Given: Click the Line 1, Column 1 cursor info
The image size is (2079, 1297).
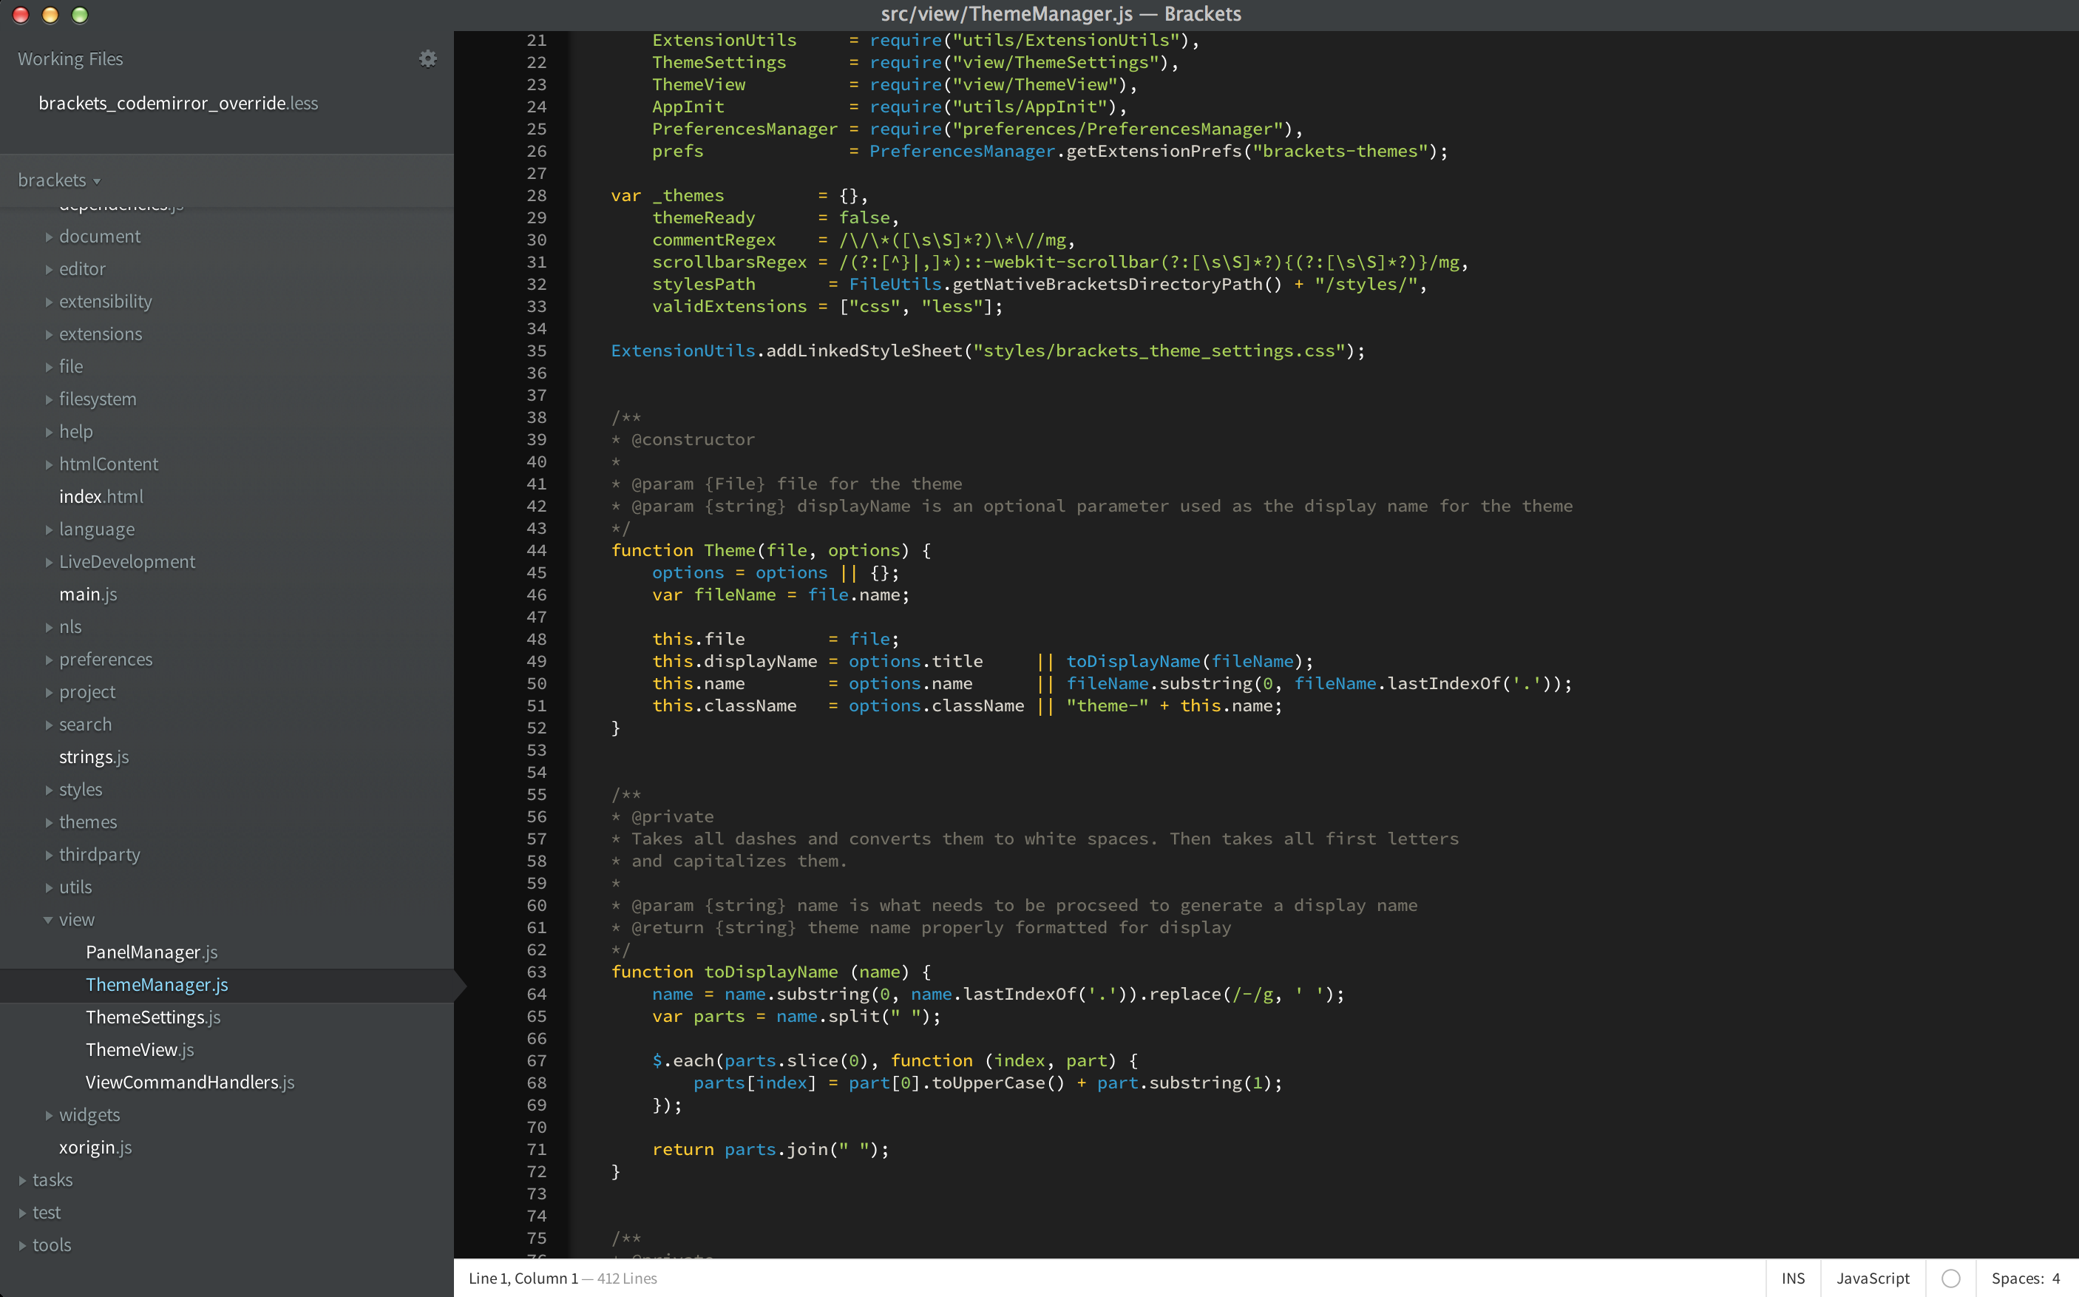Looking at the screenshot, I should [x=523, y=1278].
